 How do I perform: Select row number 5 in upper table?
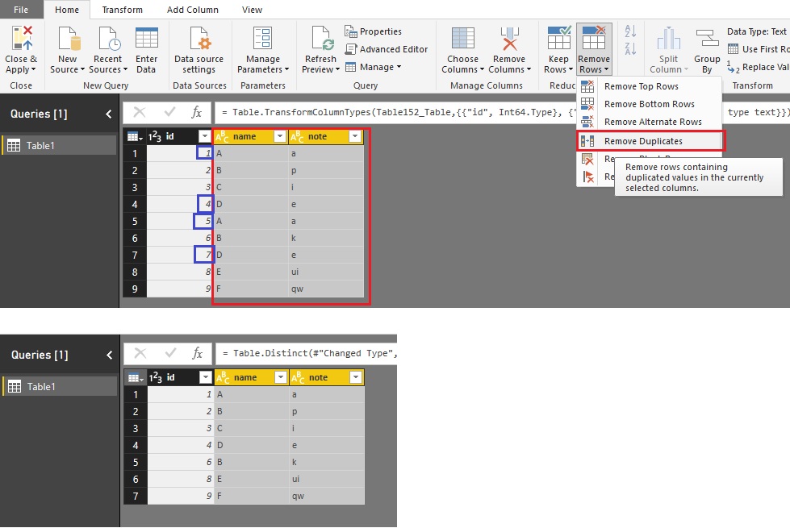[135, 222]
